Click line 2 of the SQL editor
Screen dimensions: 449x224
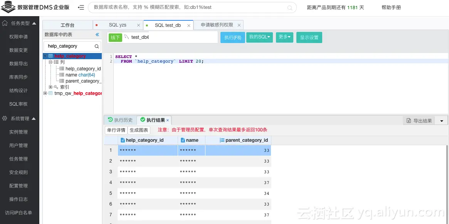(281, 61)
